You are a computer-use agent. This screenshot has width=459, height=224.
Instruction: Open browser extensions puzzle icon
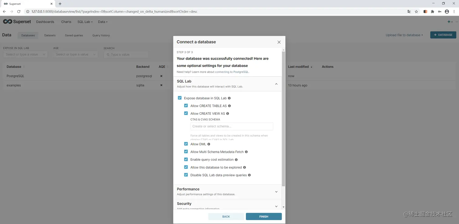(x=432, y=12)
